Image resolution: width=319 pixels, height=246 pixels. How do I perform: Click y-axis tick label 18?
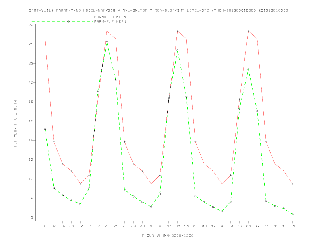pyautogui.click(x=31, y=102)
